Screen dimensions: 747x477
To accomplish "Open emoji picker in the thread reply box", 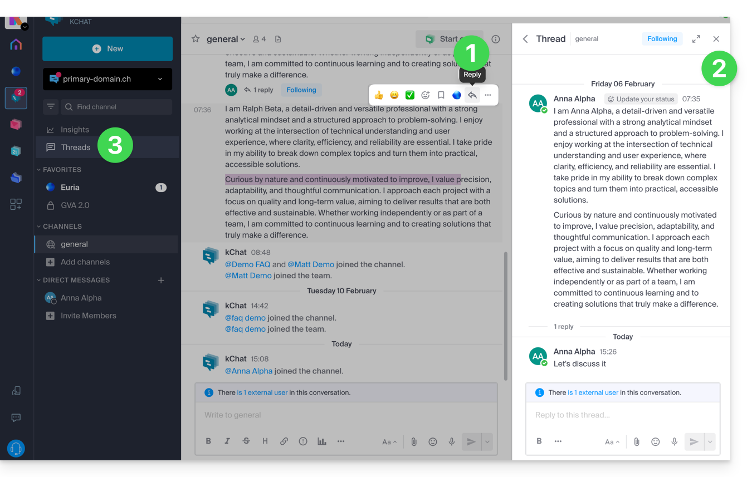I will pyautogui.click(x=656, y=442).
